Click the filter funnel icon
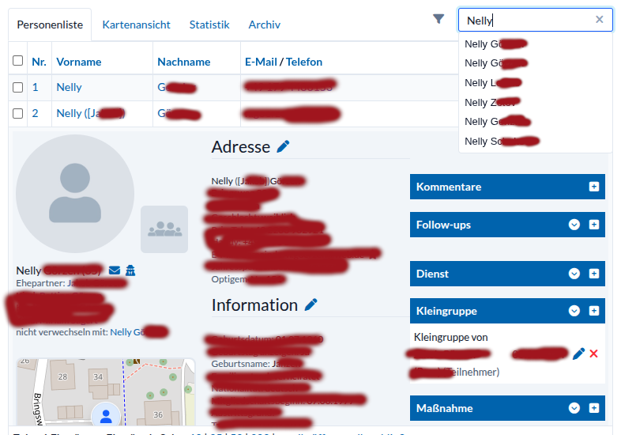The height and width of the screenshot is (435, 621). pyautogui.click(x=438, y=20)
